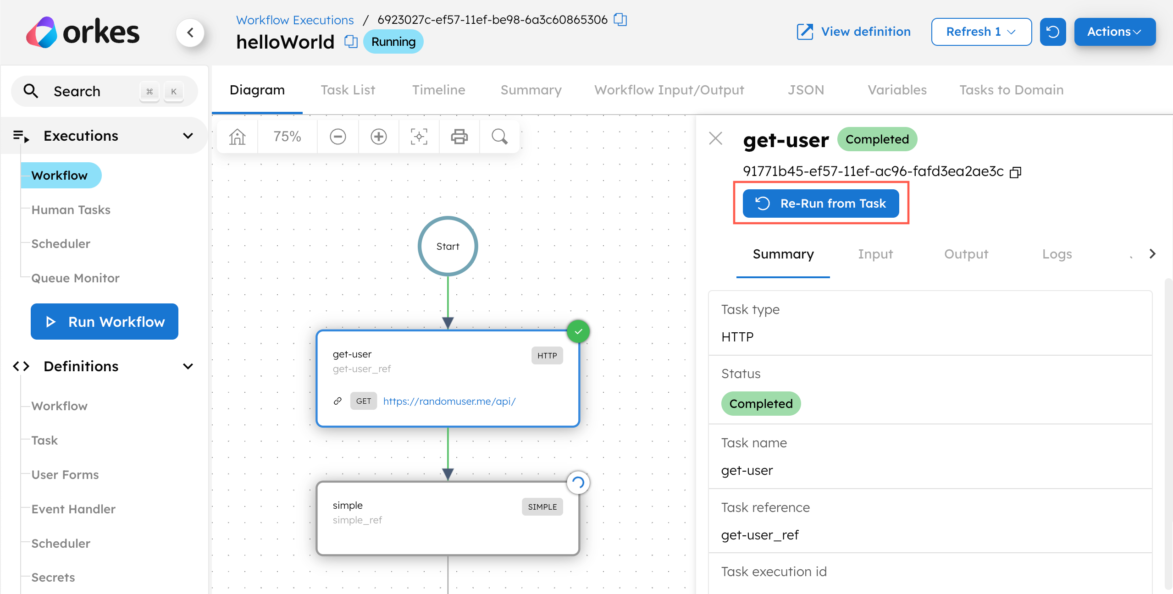The height and width of the screenshot is (594, 1173).
Task: Open the task Output tab
Action: [x=966, y=254]
